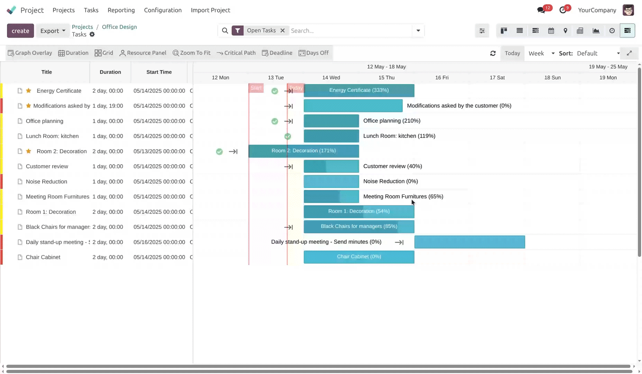Open the Sort Default dropdown
This screenshot has height=374, width=642.
[x=598, y=53]
